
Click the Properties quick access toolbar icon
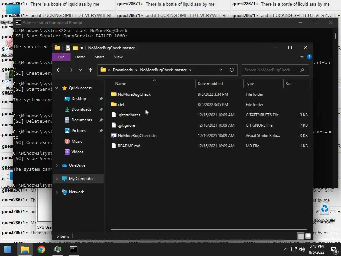tap(68, 48)
